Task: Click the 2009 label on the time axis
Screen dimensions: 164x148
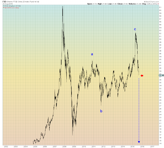Action: tap(74, 146)
